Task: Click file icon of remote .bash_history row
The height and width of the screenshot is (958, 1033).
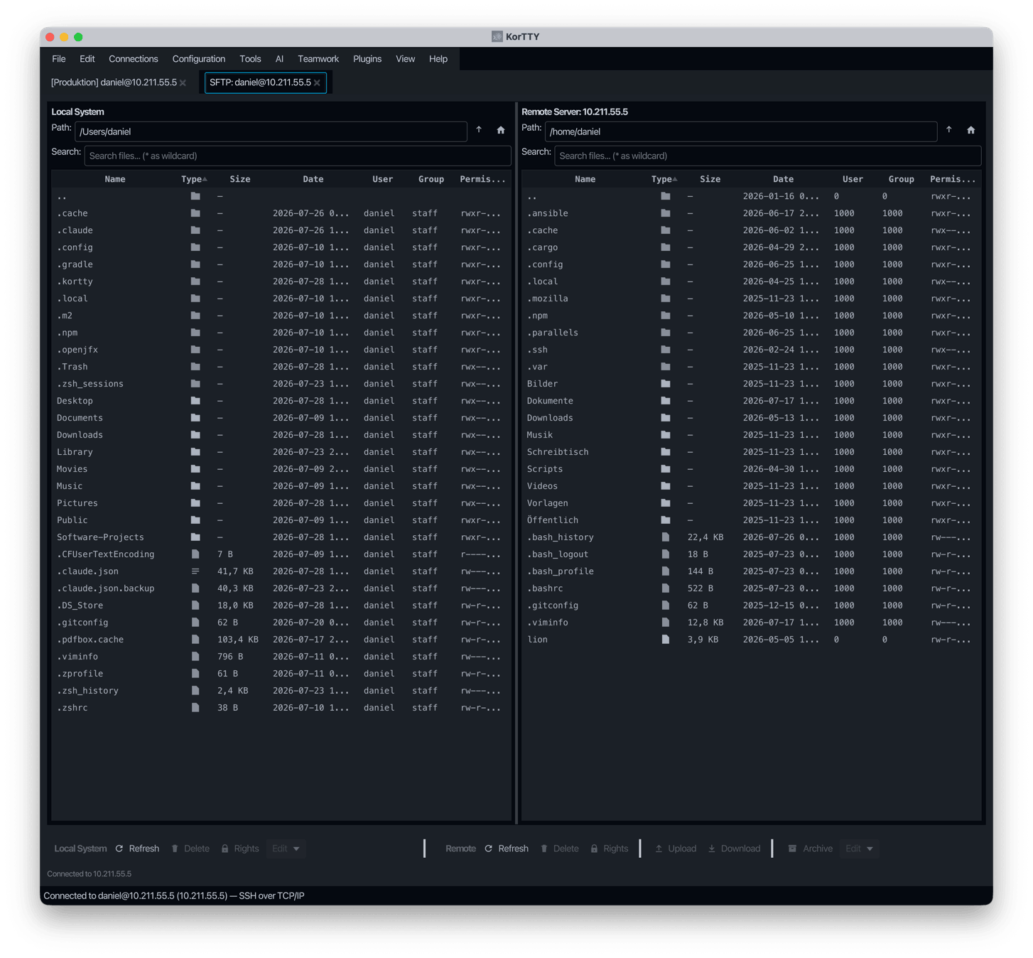Action: click(666, 537)
